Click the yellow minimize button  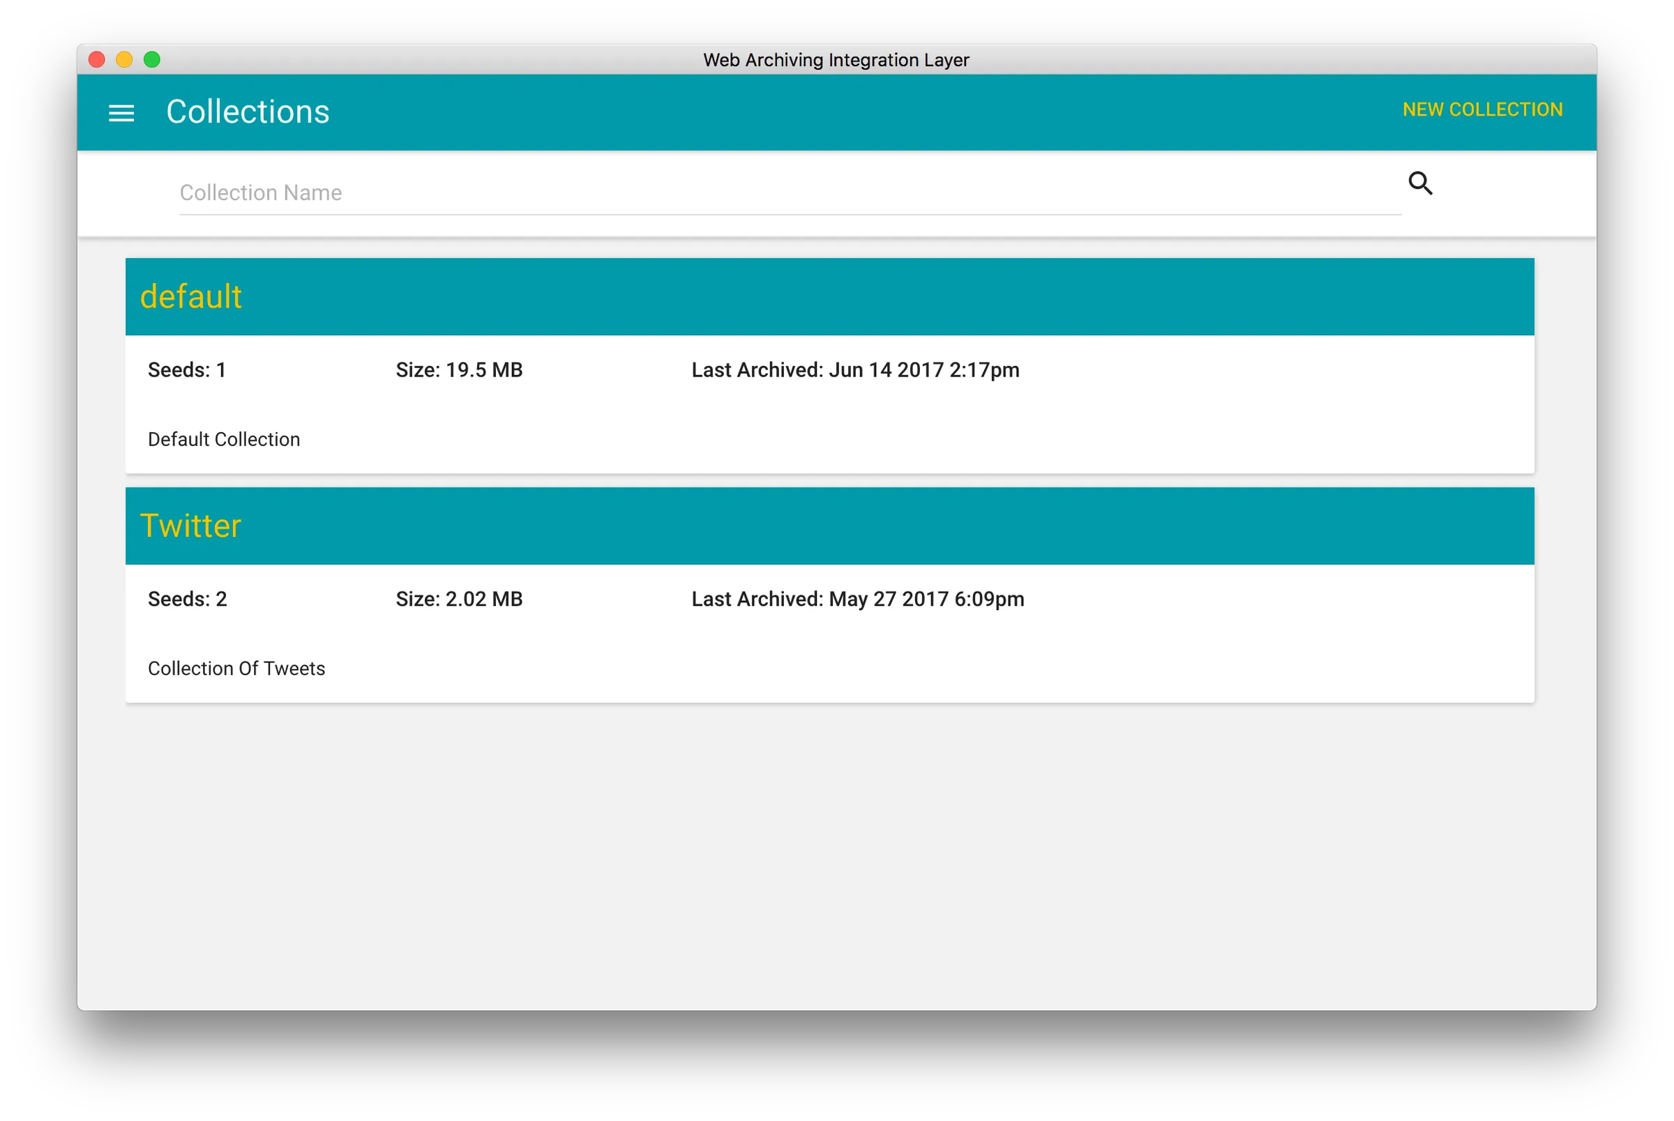123,60
